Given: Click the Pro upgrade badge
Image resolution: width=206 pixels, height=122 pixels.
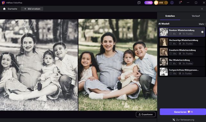Looking at the screenshot, I should click(148, 3).
